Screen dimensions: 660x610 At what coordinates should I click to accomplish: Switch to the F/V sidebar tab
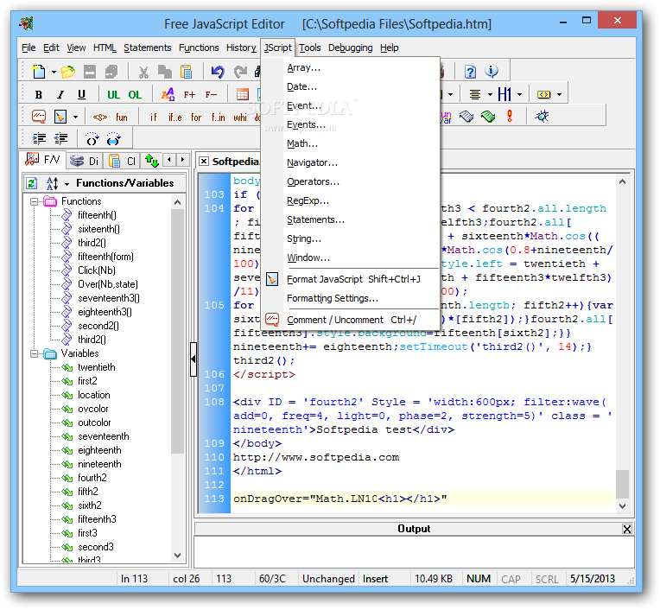click(x=43, y=160)
